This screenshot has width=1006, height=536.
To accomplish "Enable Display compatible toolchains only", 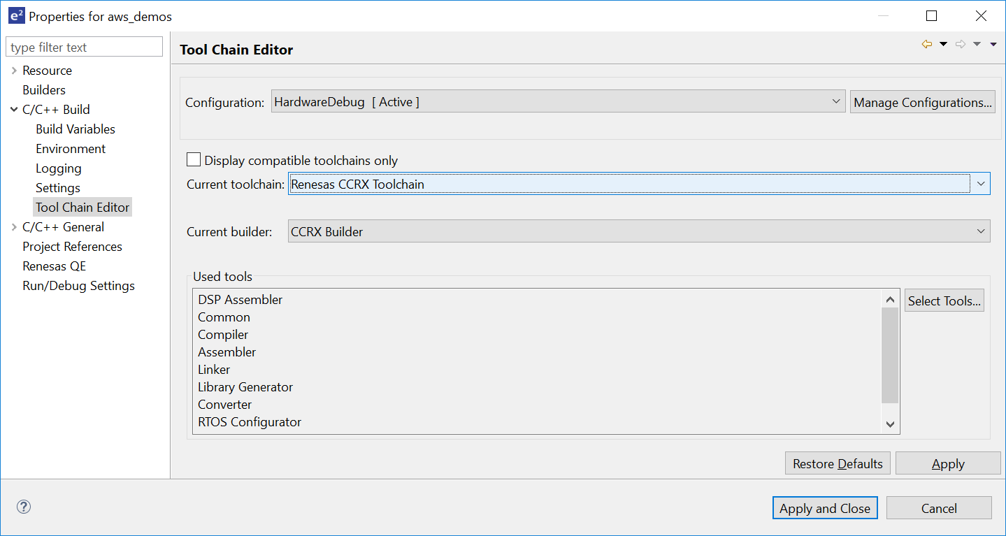I will (x=194, y=159).
